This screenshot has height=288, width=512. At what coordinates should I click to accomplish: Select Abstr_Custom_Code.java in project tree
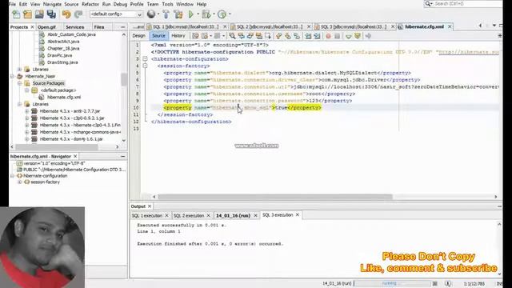pos(71,34)
